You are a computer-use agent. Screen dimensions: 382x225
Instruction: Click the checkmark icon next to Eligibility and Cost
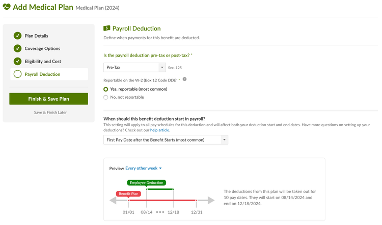click(x=17, y=62)
